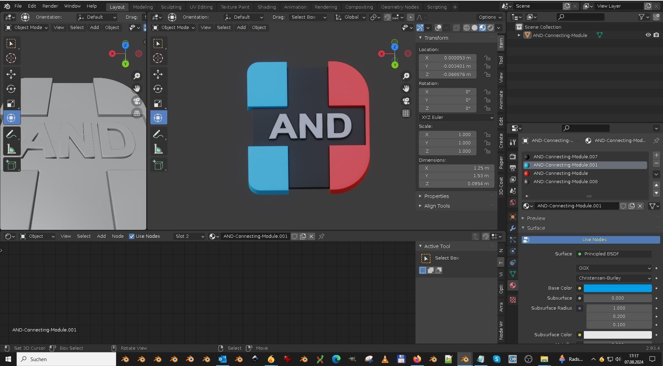Viewport: 663px width, 366px height.
Task: Unlink material in properties panel with X
Action: coord(640,206)
